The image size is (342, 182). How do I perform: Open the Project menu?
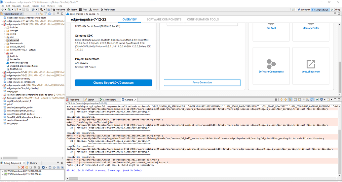[x=35, y=6]
